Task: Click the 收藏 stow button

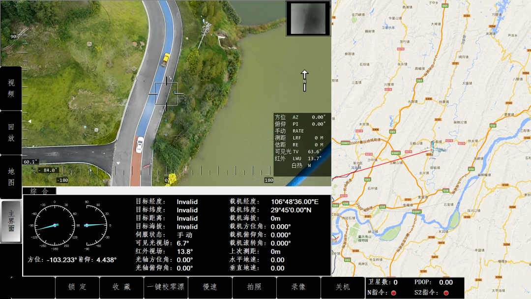Action: pos(121,287)
